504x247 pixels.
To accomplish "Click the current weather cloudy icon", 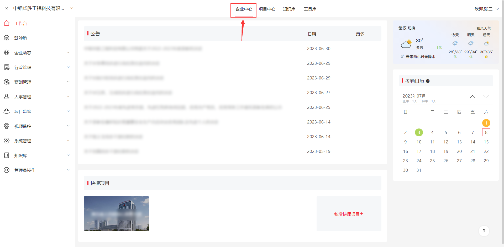I will (406, 44).
